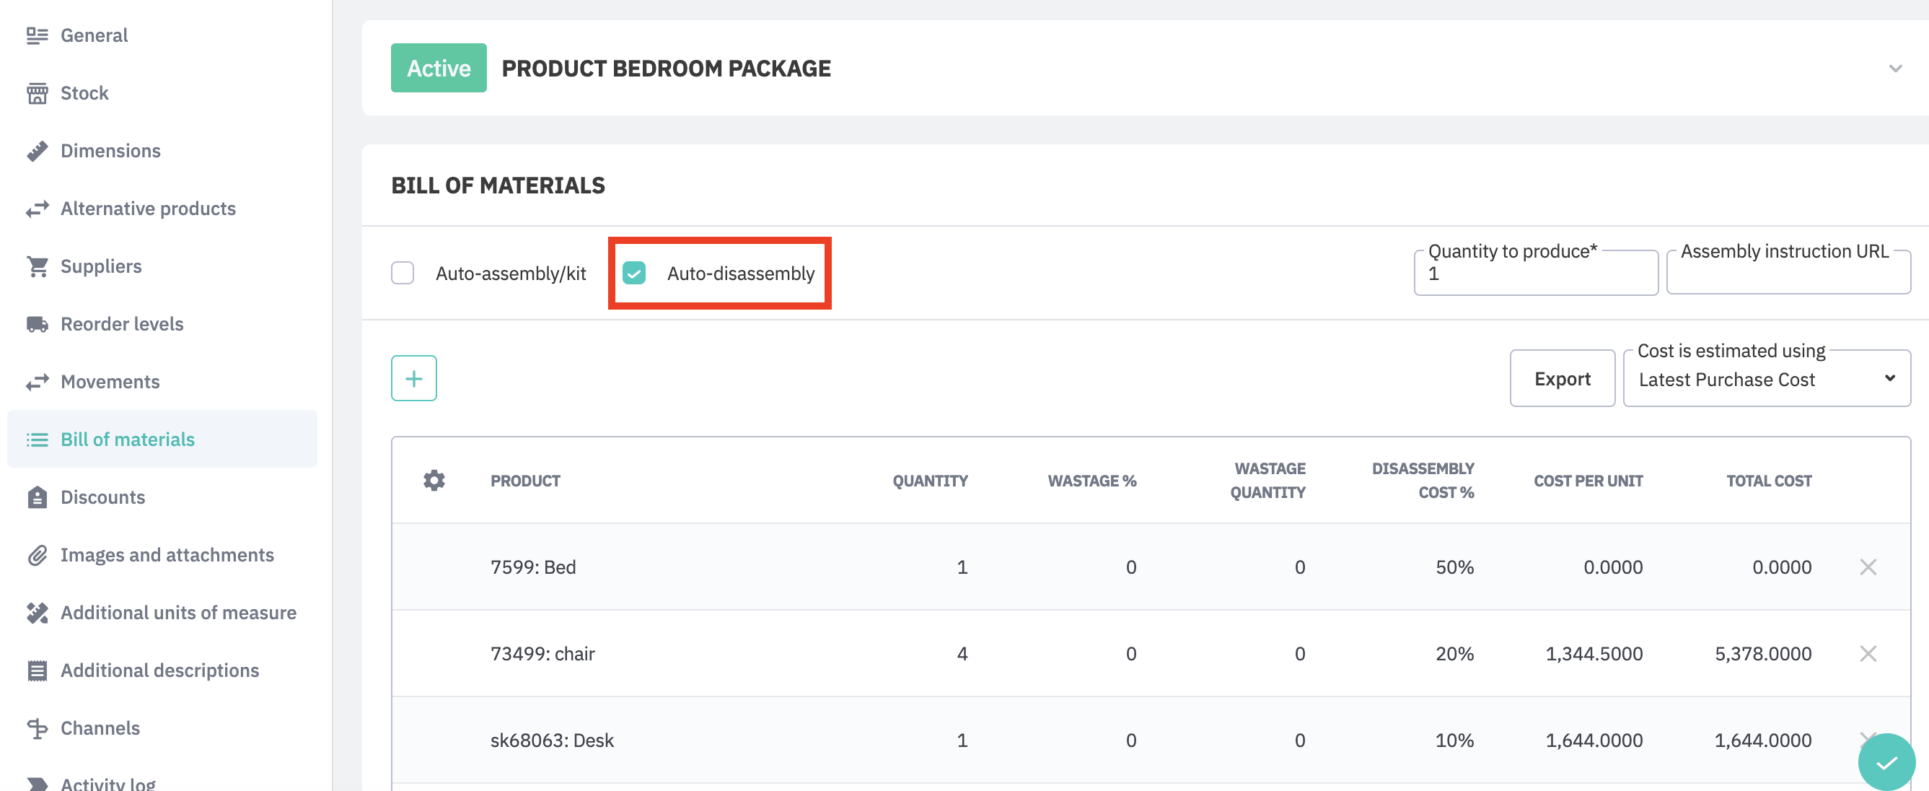
Task: Click the table settings gear icon
Action: 434,480
